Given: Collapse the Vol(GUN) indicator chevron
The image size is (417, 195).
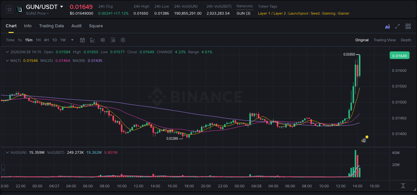Looking at the screenshot, I should [7, 152].
